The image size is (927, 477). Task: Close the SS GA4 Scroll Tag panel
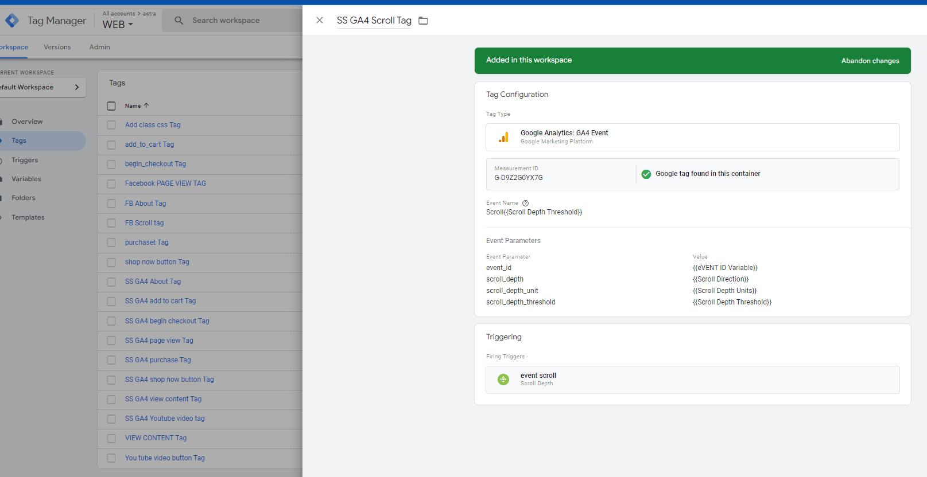click(x=320, y=20)
